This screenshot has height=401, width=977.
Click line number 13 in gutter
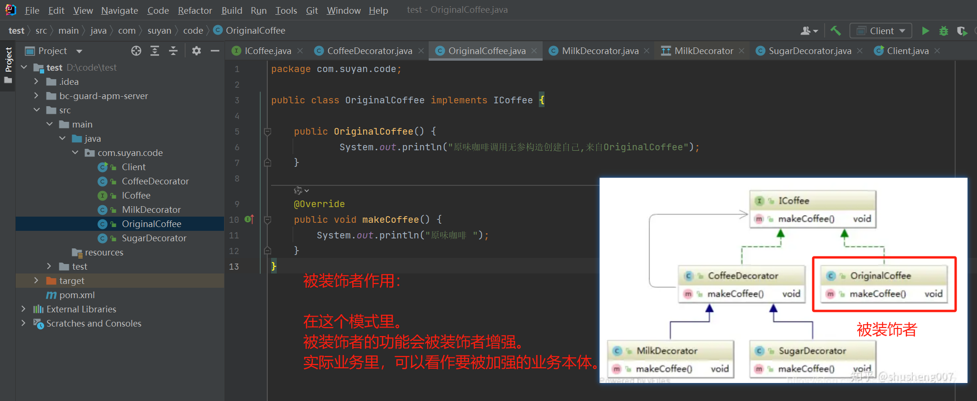(x=234, y=266)
